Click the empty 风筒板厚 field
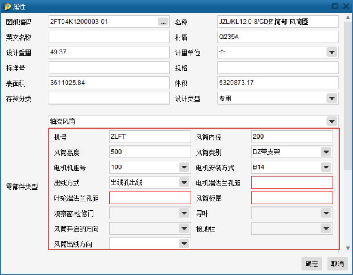 [292, 198]
